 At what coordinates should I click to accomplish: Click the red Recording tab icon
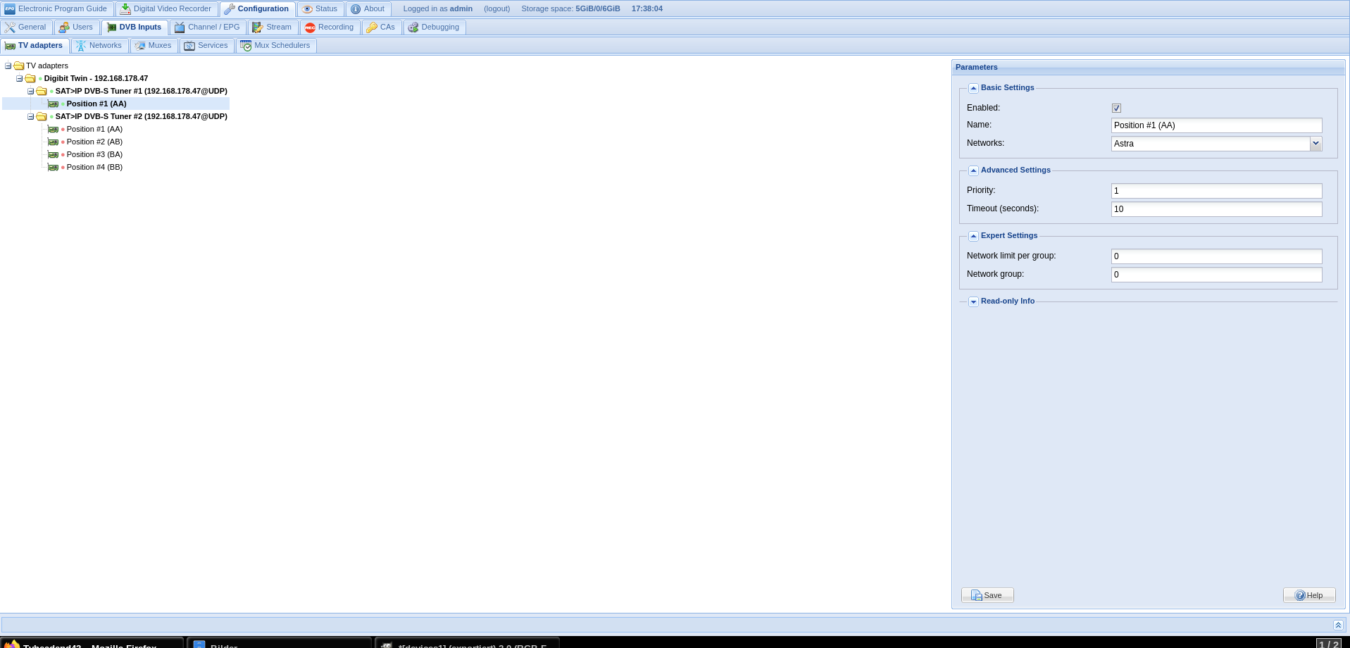click(310, 27)
